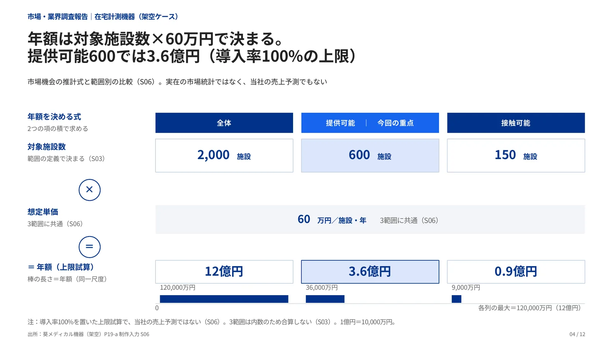Click the page number 04 / 12
The image size is (613, 345).
click(x=577, y=334)
